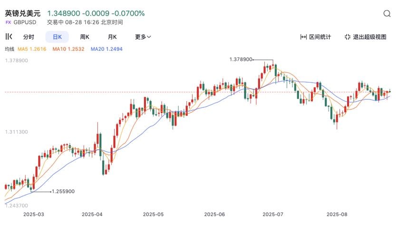Select the 日K daily chart tab
This screenshot has height=226, width=397.
pyautogui.click(x=57, y=37)
